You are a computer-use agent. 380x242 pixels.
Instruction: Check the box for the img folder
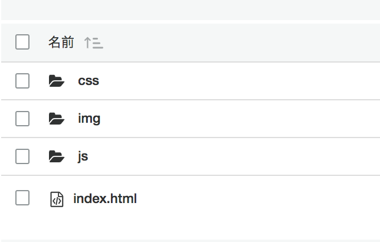tap(22, 119)
